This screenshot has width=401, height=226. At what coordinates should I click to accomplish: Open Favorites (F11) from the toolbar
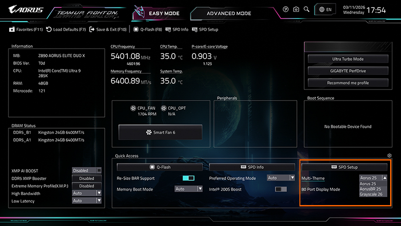tap(26, 30)
